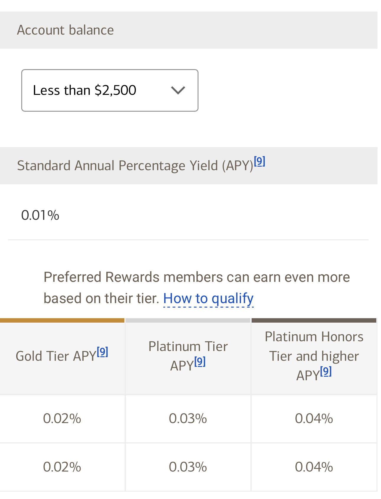Screen dimensions: 381x499
Task: Click the Account balance section heading
Action: pos(65,30)
